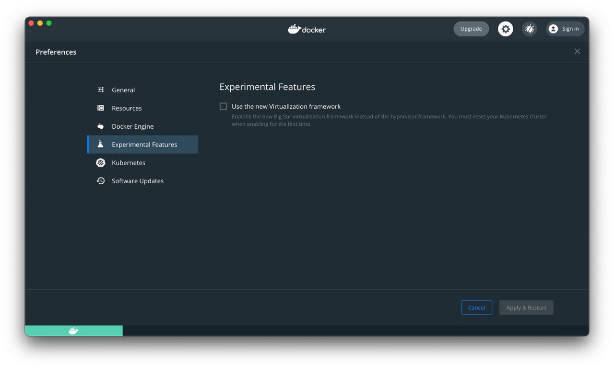Select the Docker Engine section
Viewport: 614px width, 369px height.
tap(132, 126)
